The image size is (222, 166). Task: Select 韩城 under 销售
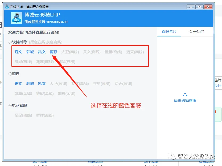(30, 84)
